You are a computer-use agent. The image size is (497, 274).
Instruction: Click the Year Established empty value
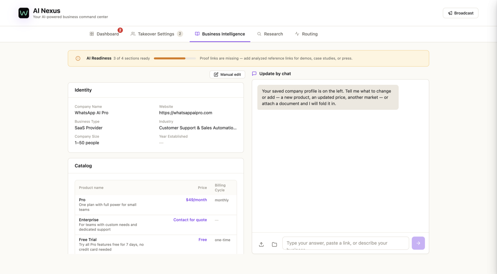point(161,143)
